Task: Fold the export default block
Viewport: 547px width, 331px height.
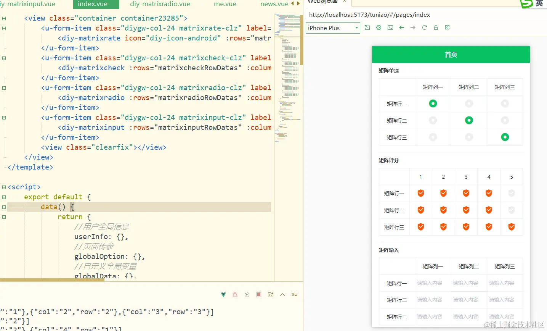Action: [4, 197]
